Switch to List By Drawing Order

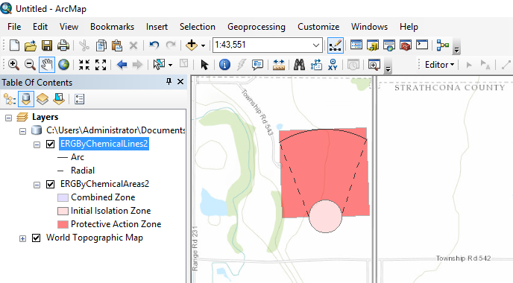click(10, 99)
